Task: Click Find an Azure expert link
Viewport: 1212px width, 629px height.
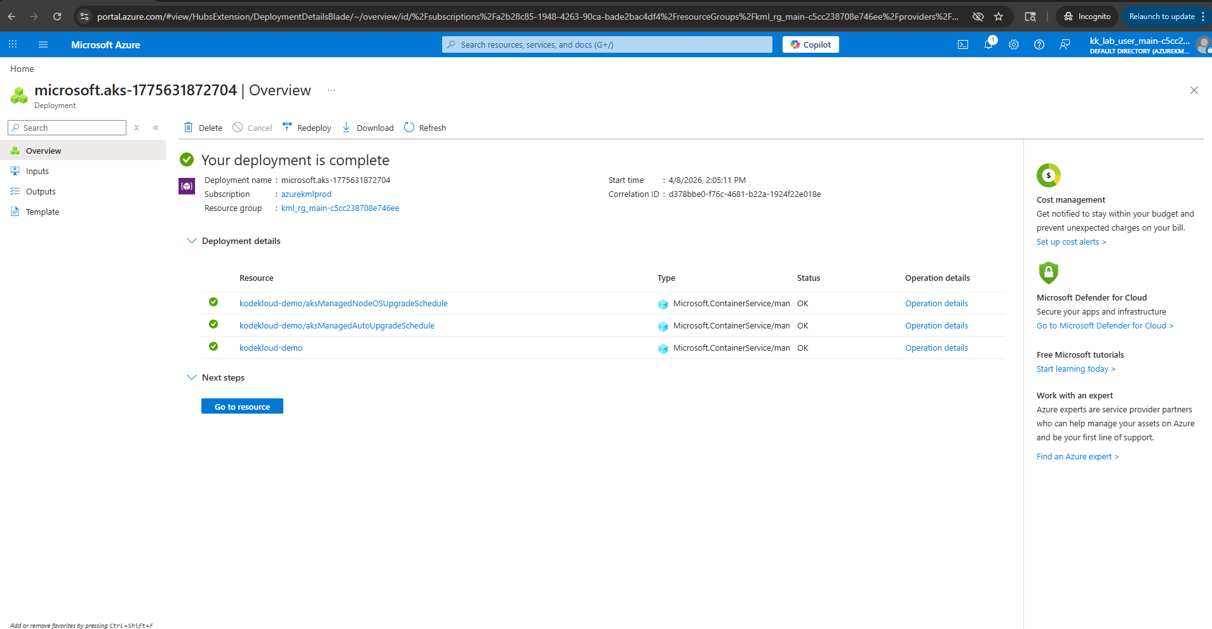Action: pos(1077,457)
